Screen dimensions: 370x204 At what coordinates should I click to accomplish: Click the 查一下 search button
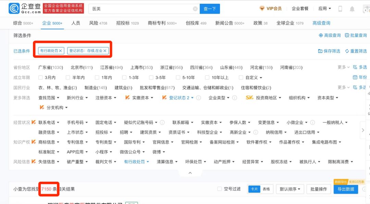(x=210, y=9)
